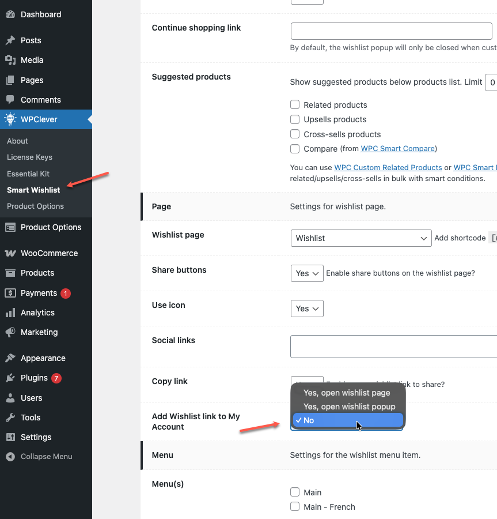Click the Media library icon

pos(10,60)
